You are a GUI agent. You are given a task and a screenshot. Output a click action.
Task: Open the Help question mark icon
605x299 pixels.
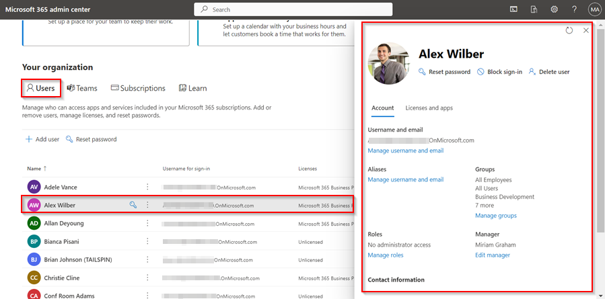(x=575, y=9)
